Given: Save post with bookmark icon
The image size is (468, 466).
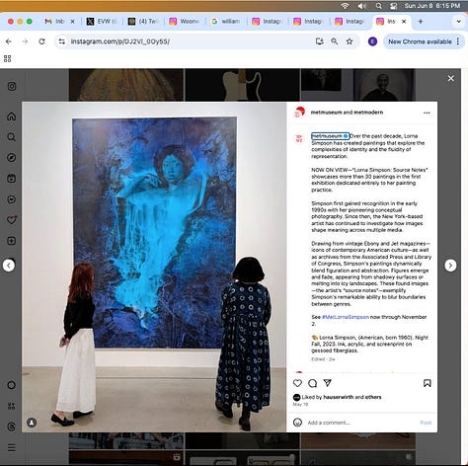Looking at the screenshot, I should [x=428, y=383].
